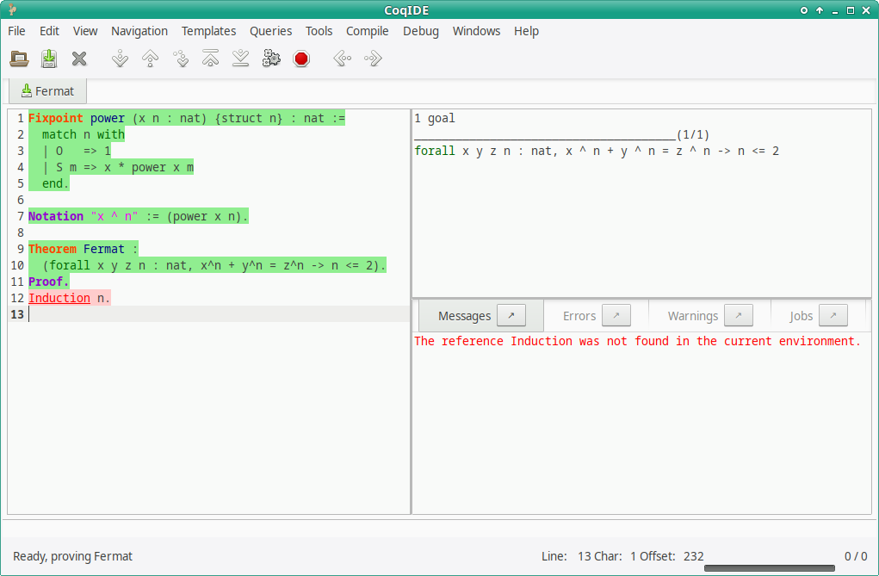Open a file using the folder icon

pyautogui.click(x=18, y=58)
